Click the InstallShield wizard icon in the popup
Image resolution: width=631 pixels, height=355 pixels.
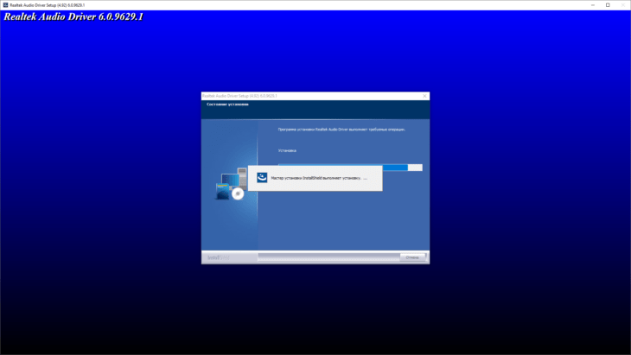point(262,177)
